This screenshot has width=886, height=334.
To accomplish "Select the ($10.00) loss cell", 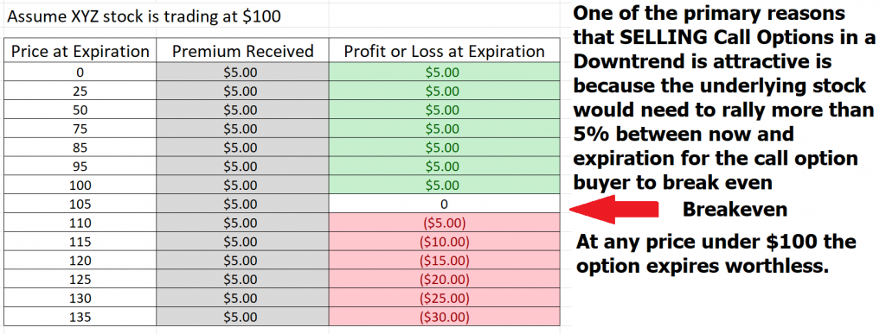I will (x=444, y=242).
